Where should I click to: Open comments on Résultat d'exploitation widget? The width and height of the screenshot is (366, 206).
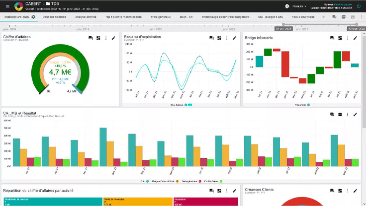pos(212,38)
